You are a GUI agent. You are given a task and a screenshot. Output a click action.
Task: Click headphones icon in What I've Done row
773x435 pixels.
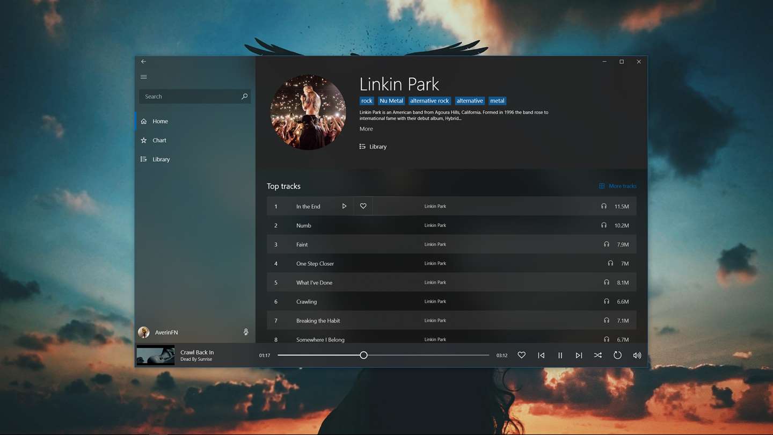(x=607, y=282)
